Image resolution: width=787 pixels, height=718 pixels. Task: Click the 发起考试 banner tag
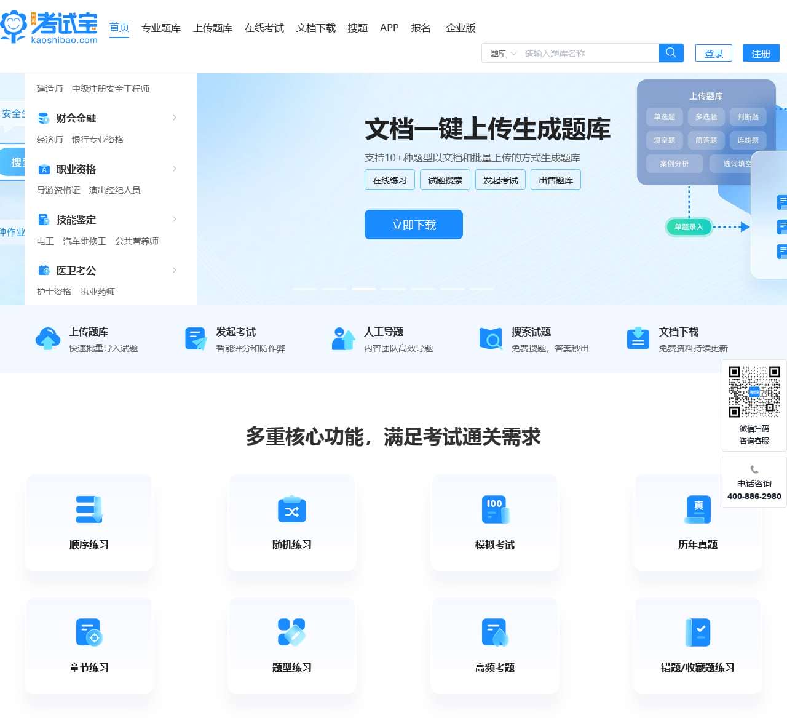(x=500, y=180)
